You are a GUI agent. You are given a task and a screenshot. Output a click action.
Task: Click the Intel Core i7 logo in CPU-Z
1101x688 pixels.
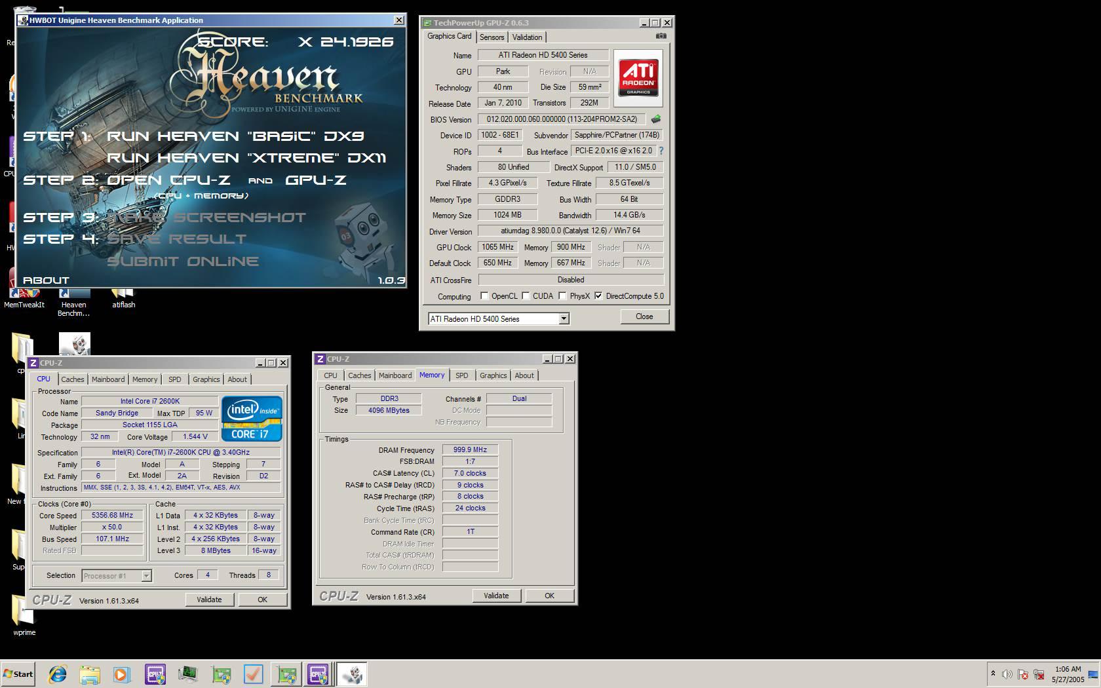tap(252, 418)
